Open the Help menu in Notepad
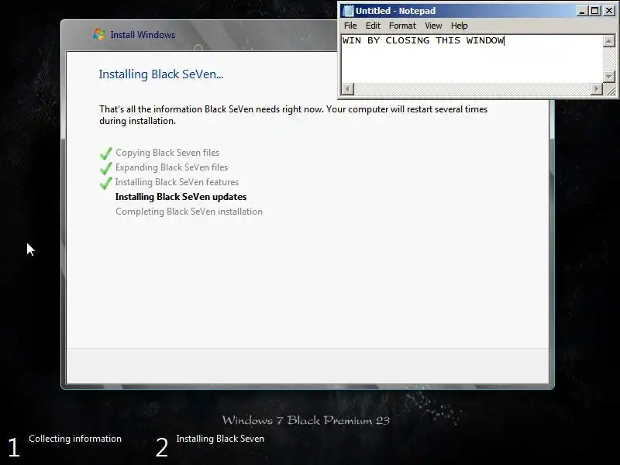This screenshot has width=620, height=465. (459, 26)
